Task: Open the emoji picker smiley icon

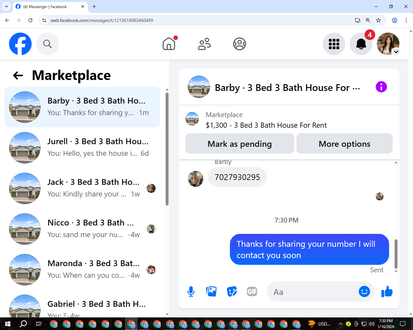Action: point(364,292)
